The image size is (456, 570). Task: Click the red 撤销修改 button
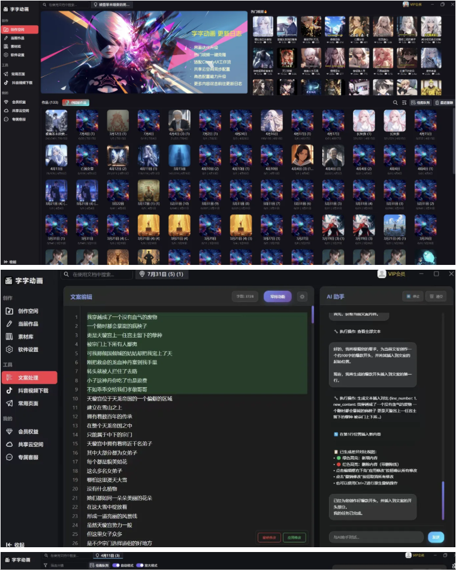[269, 537]
